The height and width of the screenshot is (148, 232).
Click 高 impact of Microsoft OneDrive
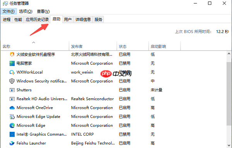coord(153,108)
